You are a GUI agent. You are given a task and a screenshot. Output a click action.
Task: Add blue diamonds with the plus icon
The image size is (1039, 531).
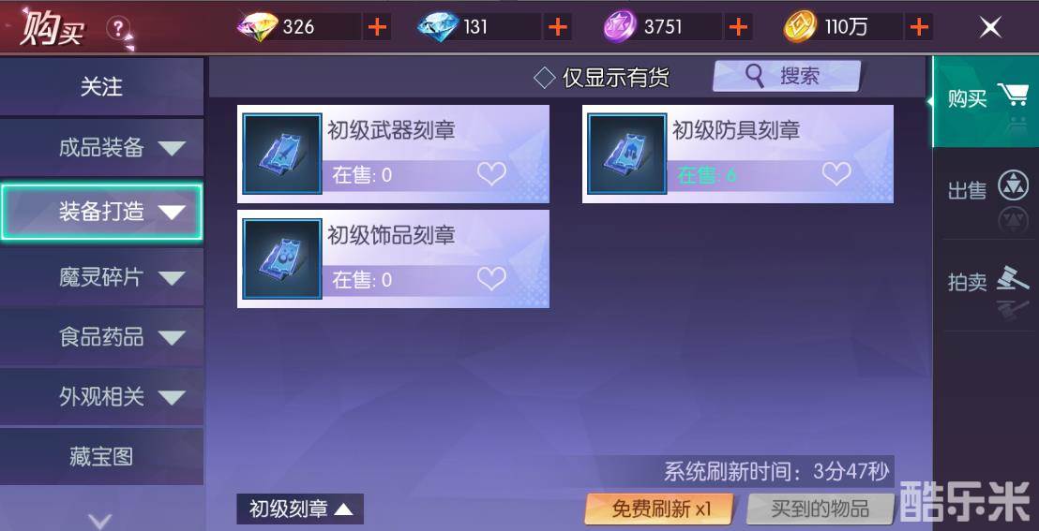click(558, 27)
